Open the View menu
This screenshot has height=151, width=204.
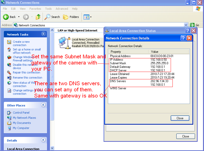(x=23, y=9)
